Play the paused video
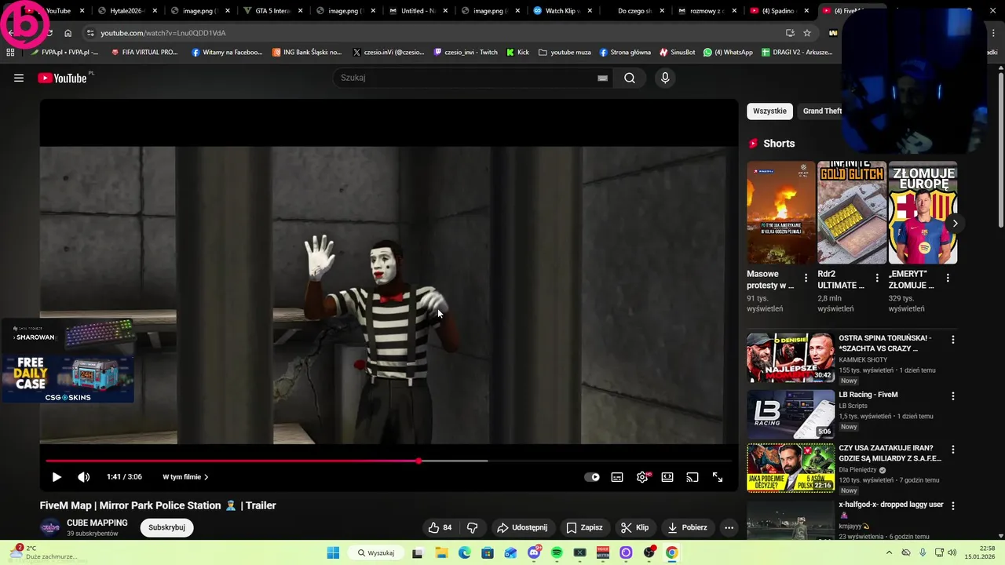 57,477
